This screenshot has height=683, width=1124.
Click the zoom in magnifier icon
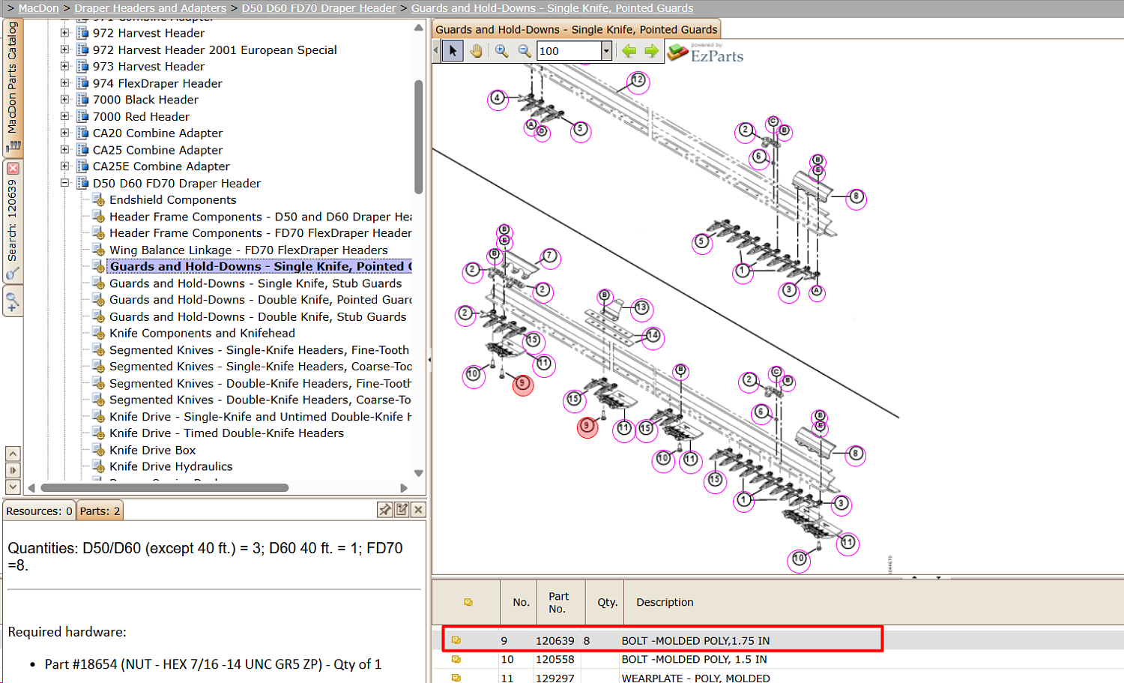coord(501,51)
